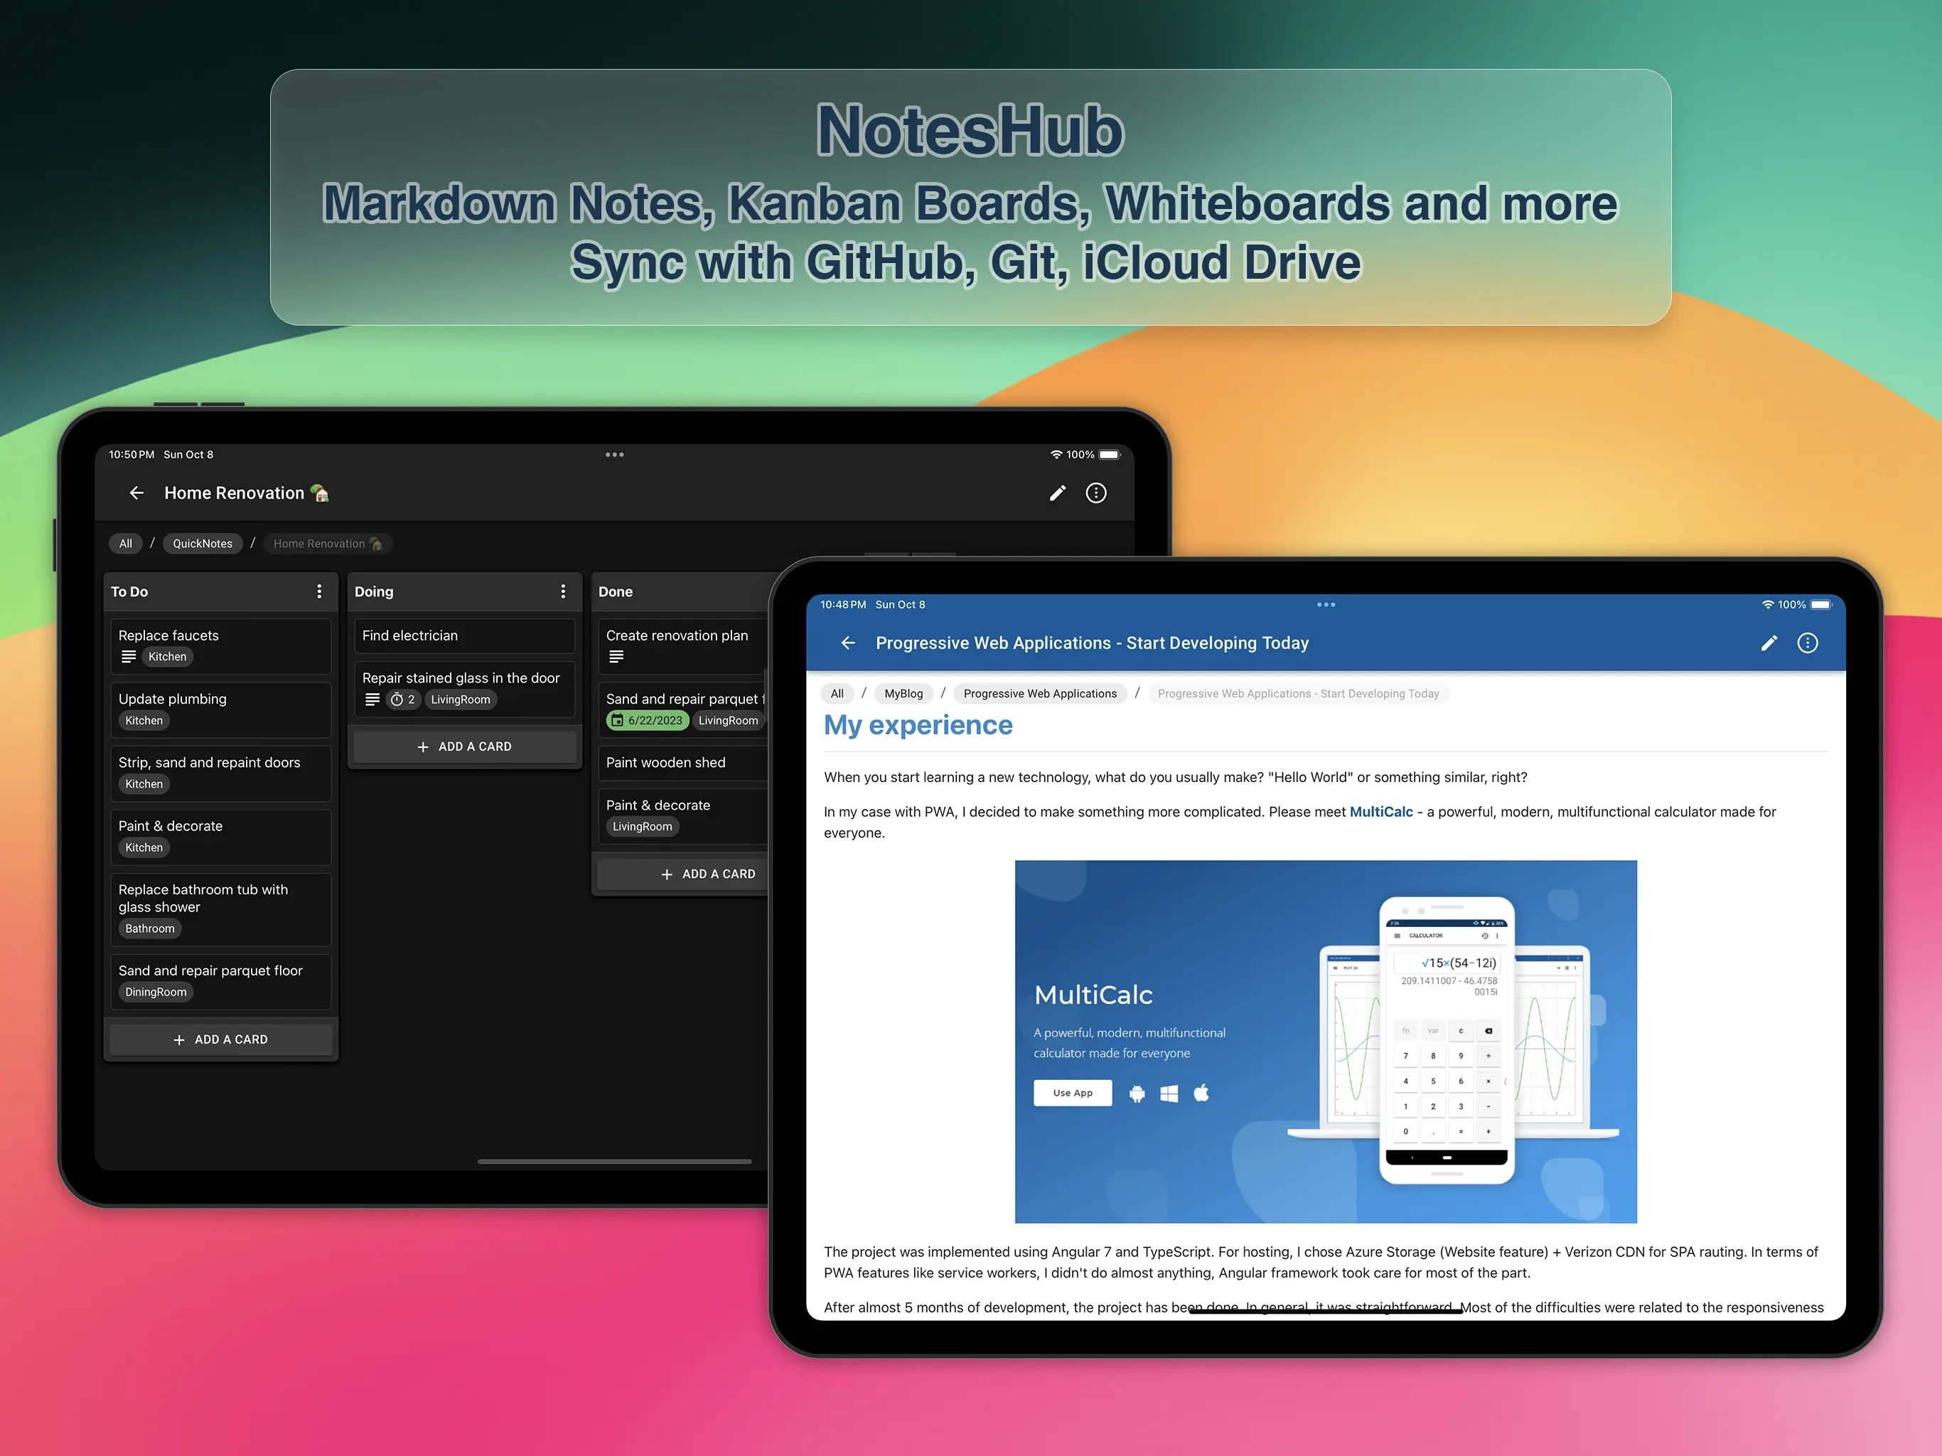Open info icon in blue note header
The width and height of the screenshot is (1942, 1456).
1807,643
